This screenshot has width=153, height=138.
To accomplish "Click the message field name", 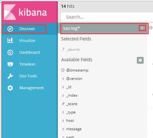I will click(x=74, y=129).
